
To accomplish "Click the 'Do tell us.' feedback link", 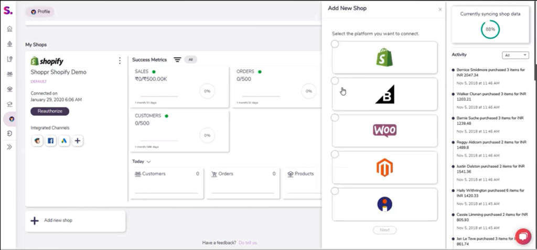I will [x=248, y=243].
